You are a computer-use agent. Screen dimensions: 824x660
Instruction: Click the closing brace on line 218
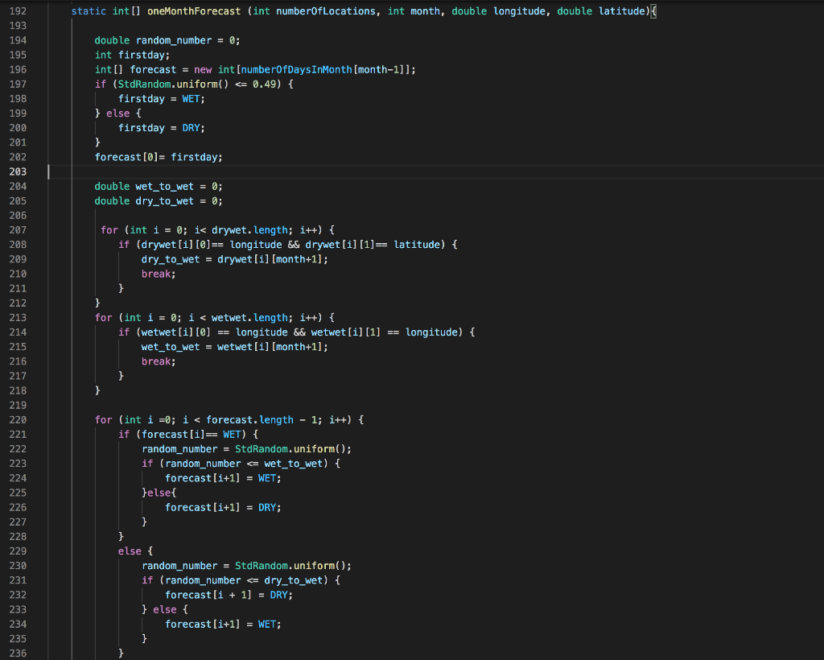click(97, 390)
